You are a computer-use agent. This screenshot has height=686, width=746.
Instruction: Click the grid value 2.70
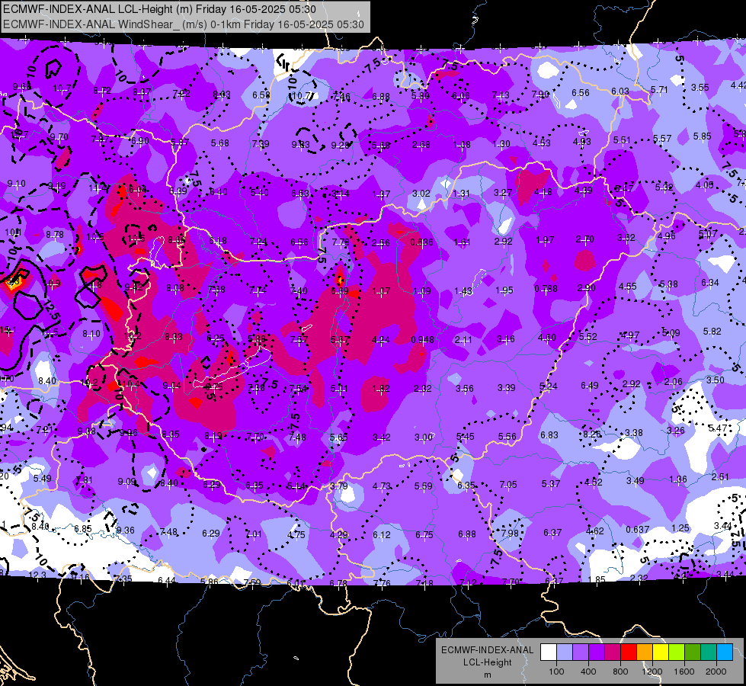584,239
